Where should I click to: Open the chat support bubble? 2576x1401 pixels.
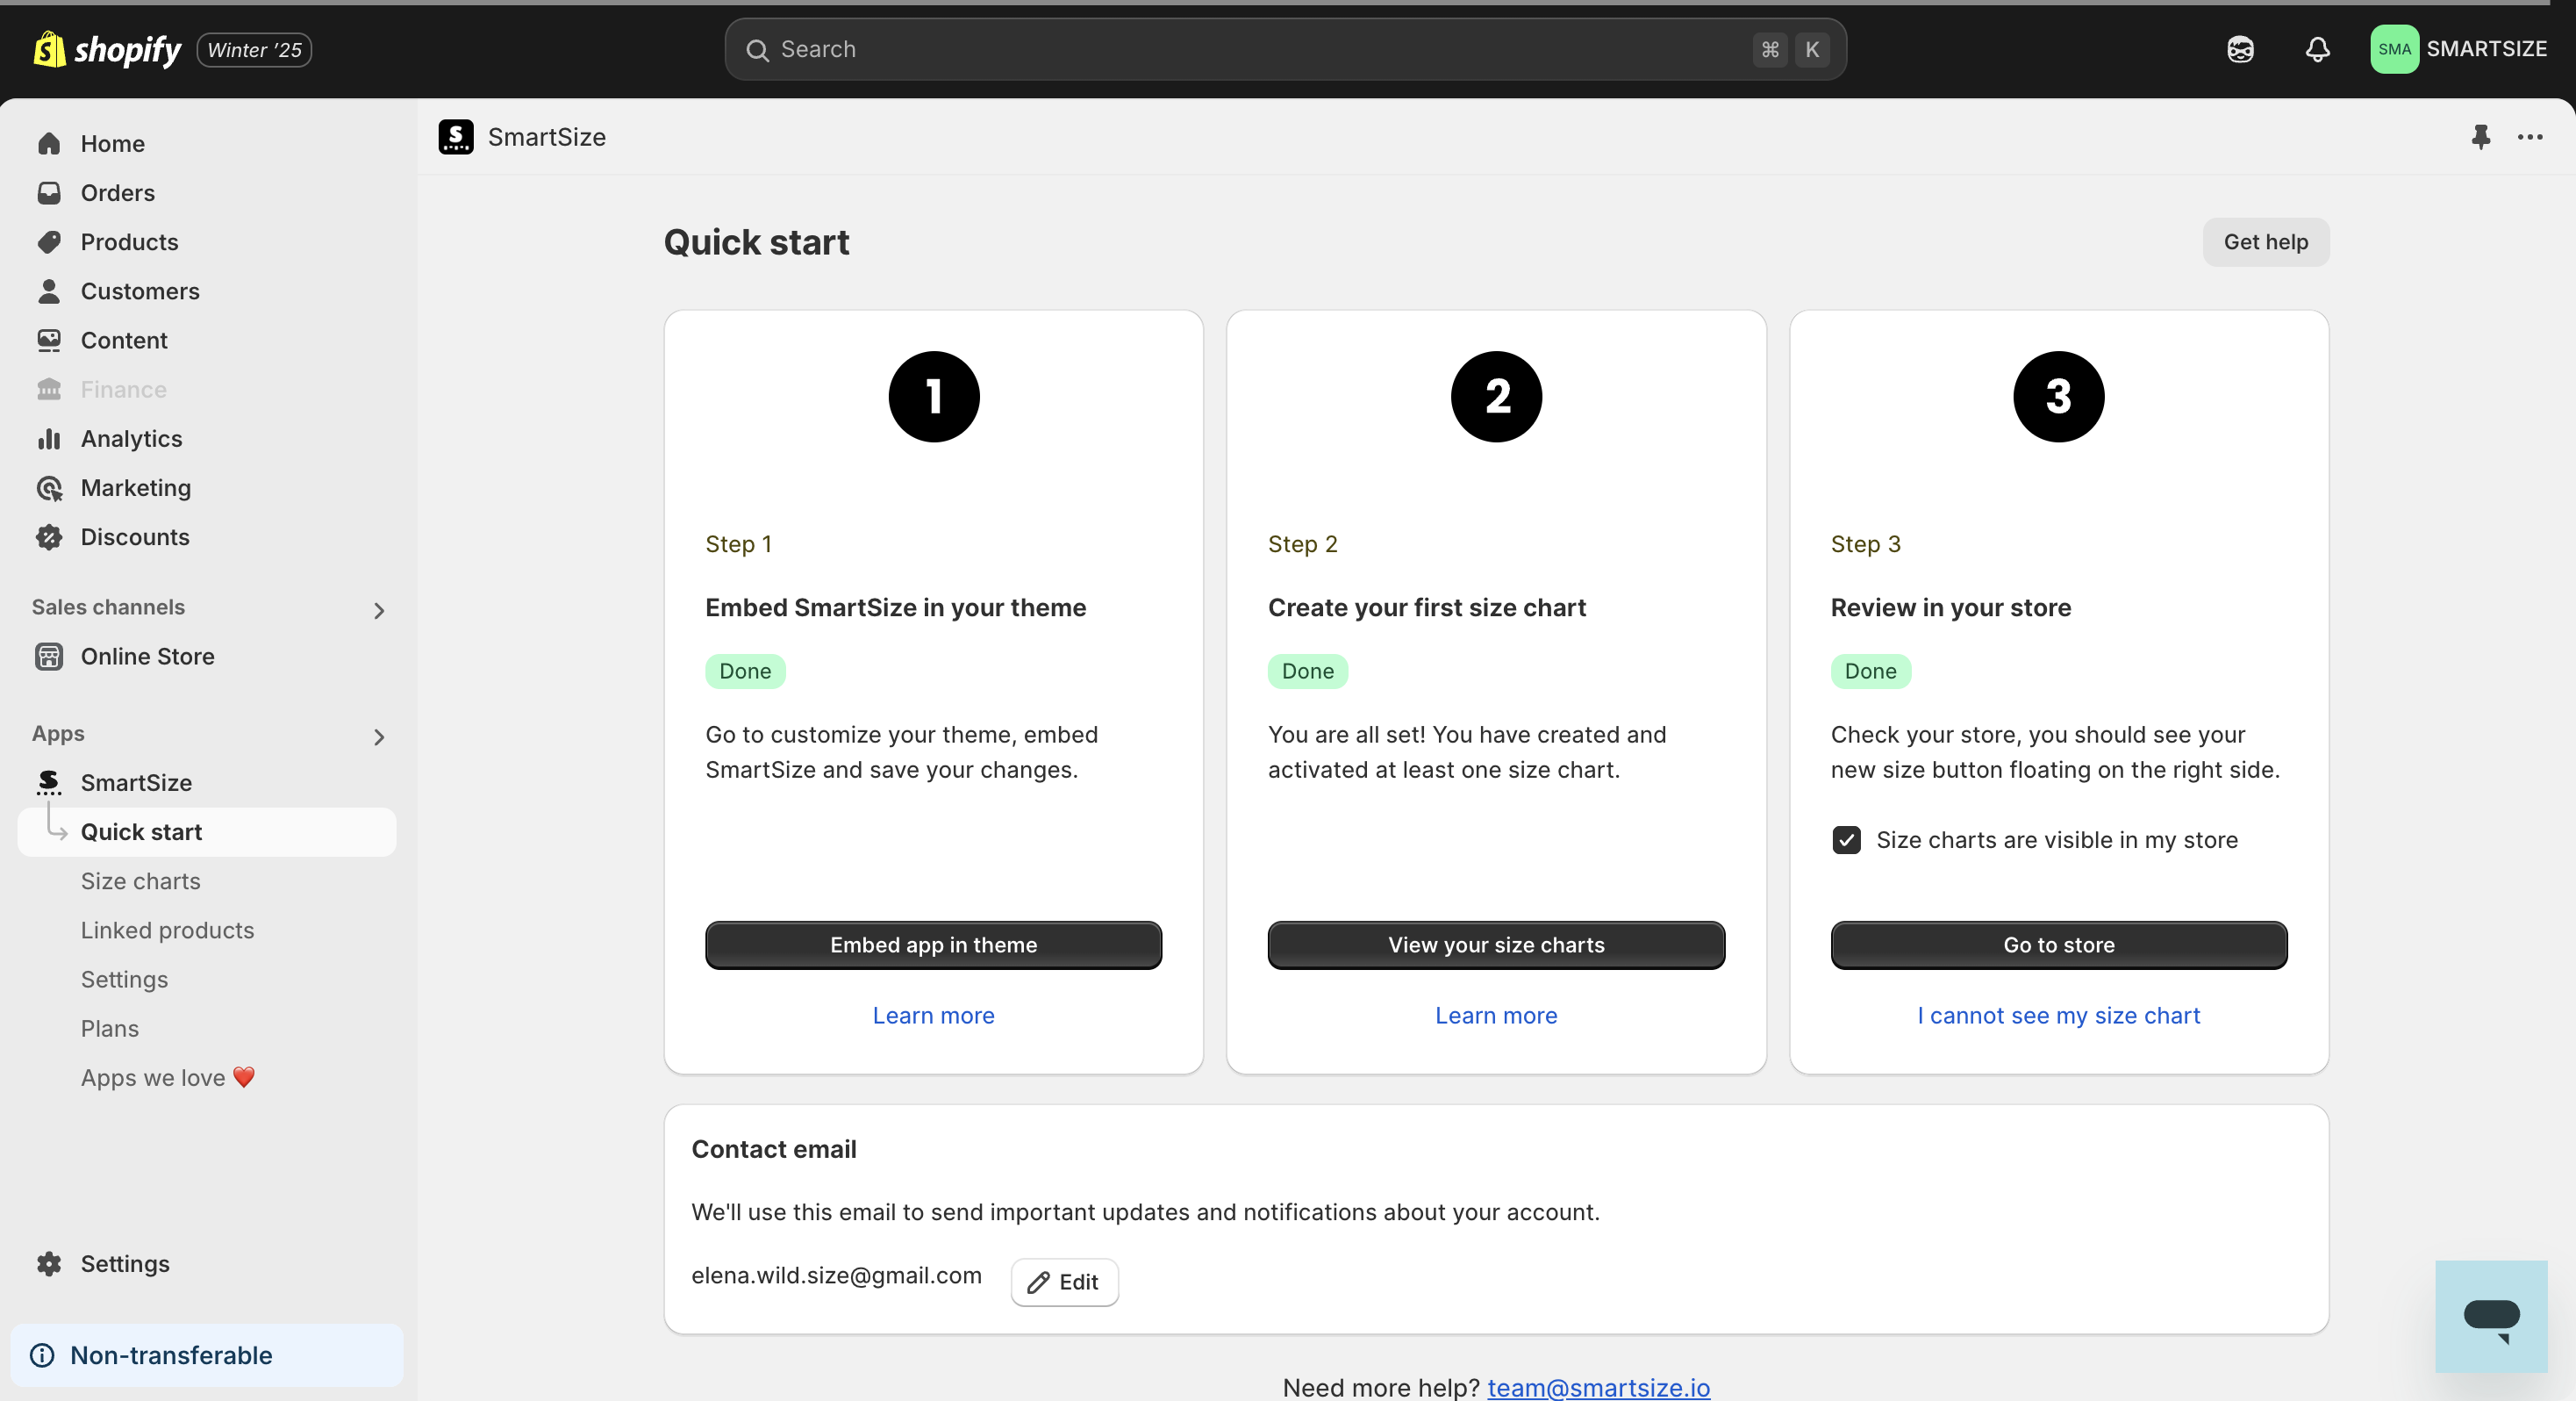[2490, 1316]
